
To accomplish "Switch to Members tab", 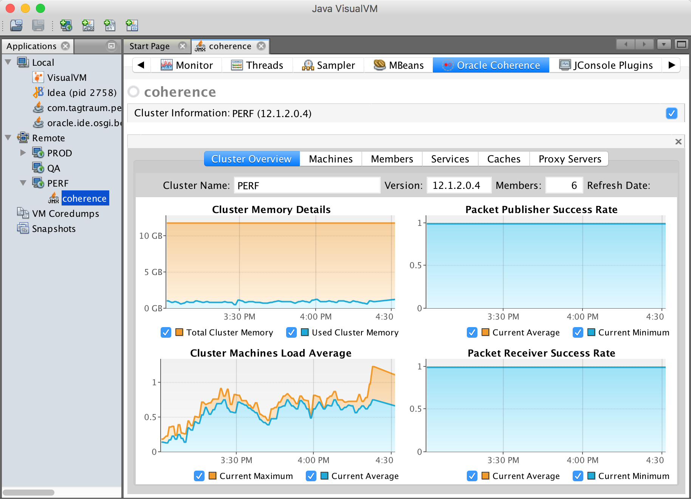I will pos(392,159).
